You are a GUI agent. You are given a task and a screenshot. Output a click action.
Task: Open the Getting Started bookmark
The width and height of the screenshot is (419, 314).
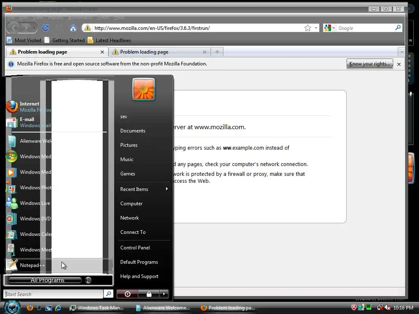pyautogui.click(x=65, y=40)
